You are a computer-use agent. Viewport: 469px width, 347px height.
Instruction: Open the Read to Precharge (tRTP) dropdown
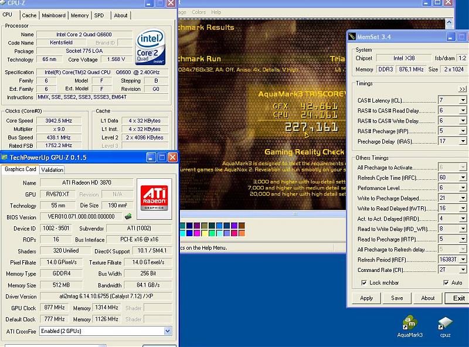pyautogui.click(x=463, y=239)
